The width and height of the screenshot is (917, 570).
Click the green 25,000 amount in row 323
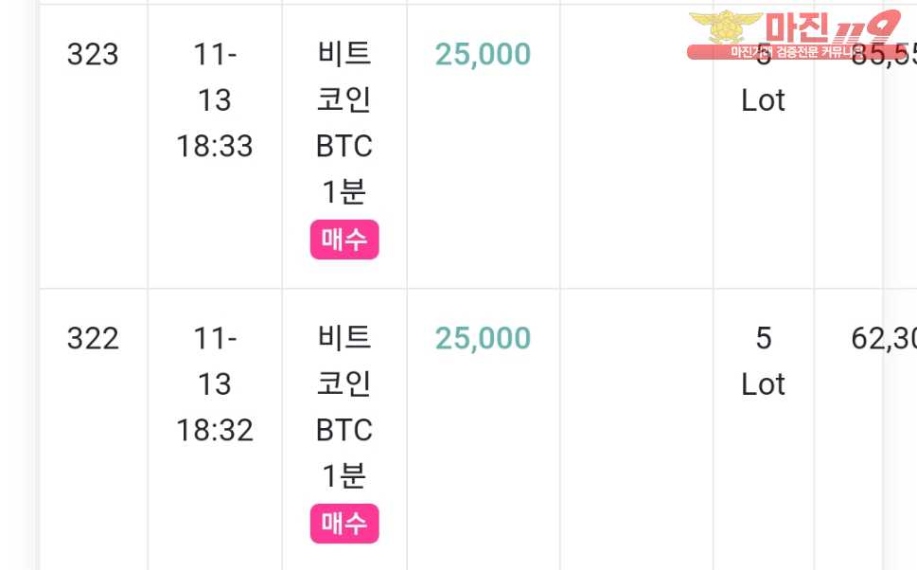(x=483, y=54)
